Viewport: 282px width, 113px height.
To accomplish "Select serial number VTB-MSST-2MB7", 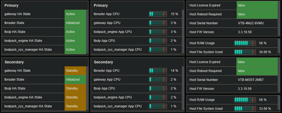I will pyautogui.click(x=251, y=80).
